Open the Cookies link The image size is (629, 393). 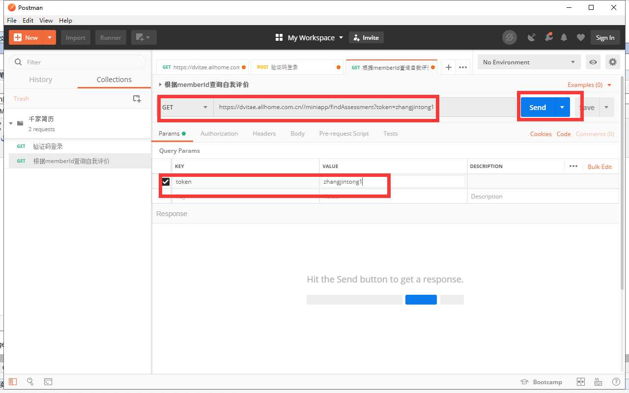pyautogui.click(x=541, y=134)
